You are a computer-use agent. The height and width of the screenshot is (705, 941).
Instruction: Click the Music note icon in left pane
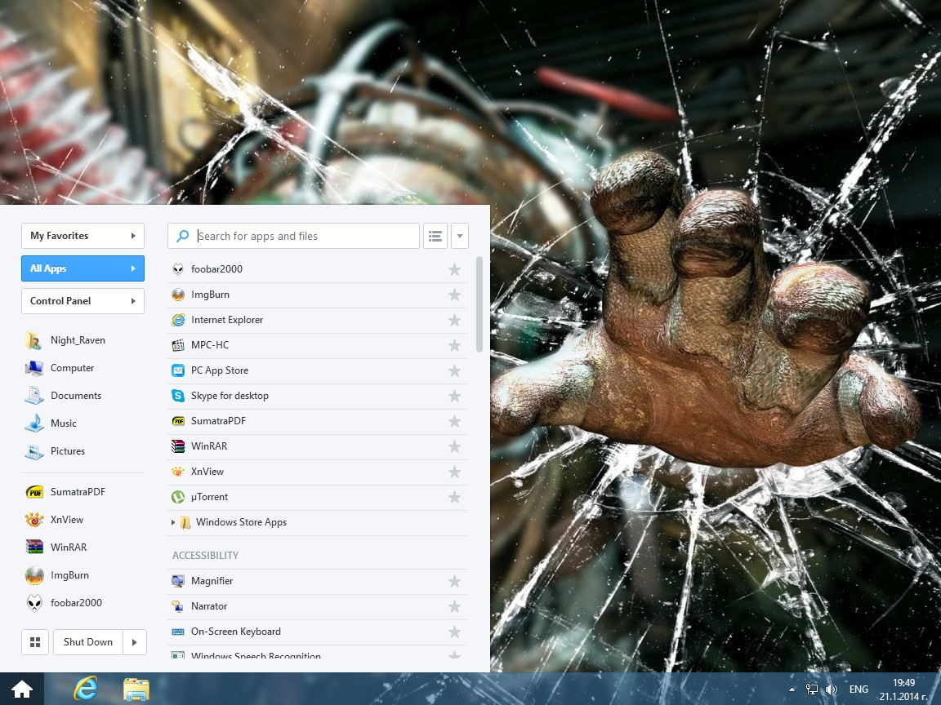(34, 423)
